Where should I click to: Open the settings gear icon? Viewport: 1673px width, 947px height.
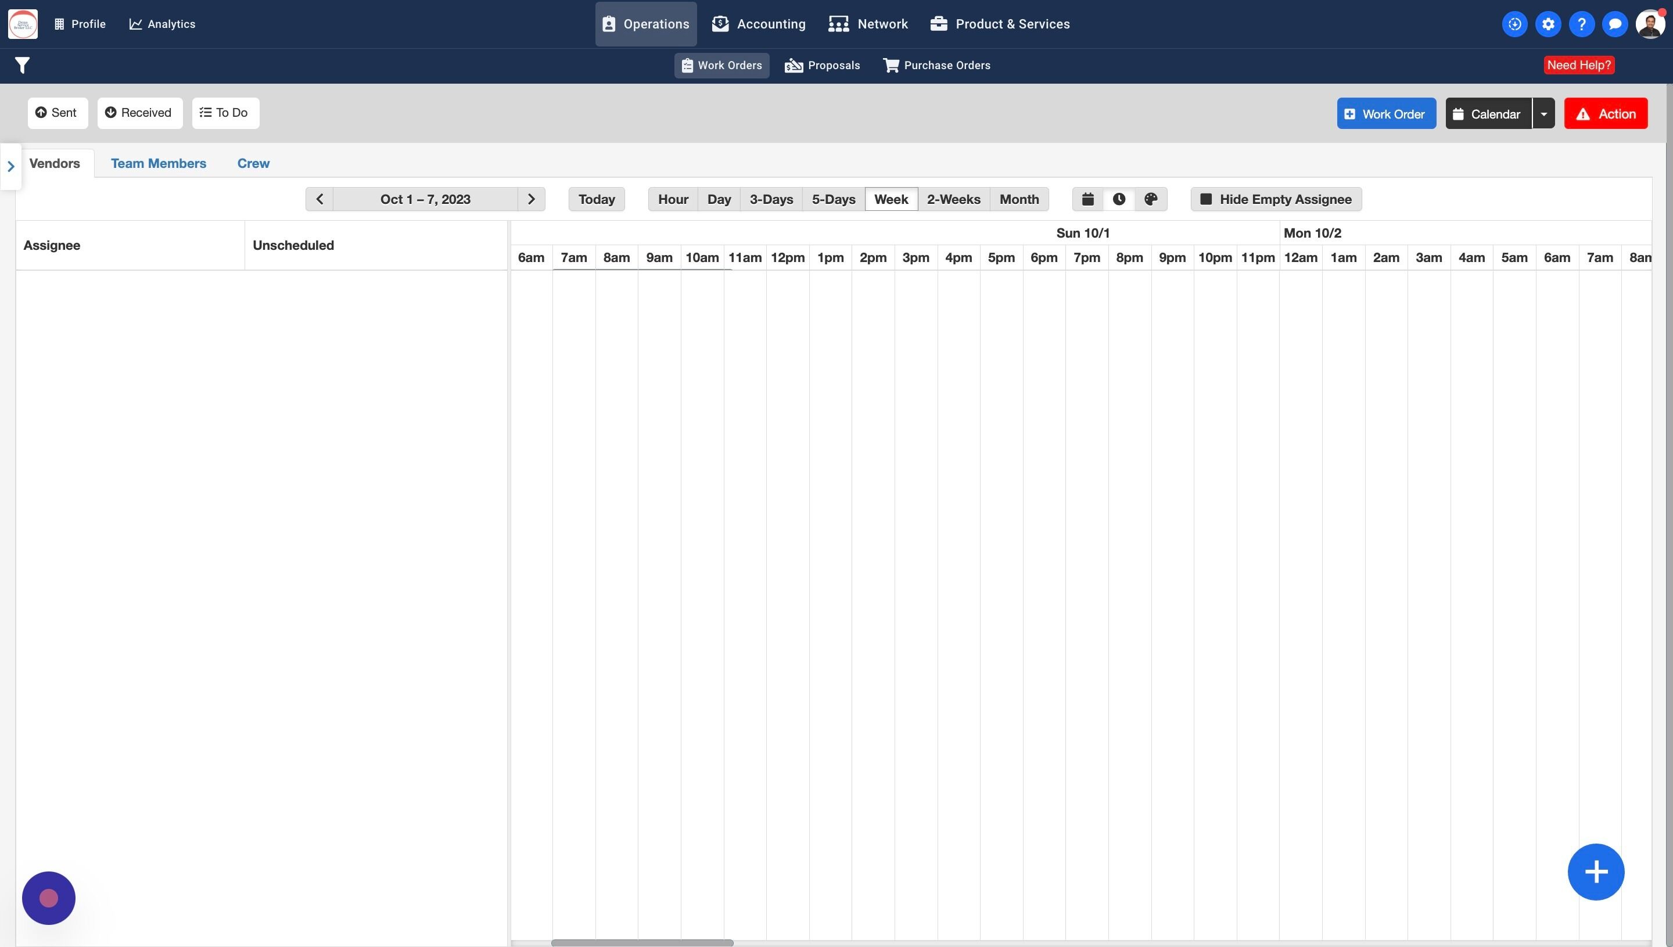pos(1548,24)
